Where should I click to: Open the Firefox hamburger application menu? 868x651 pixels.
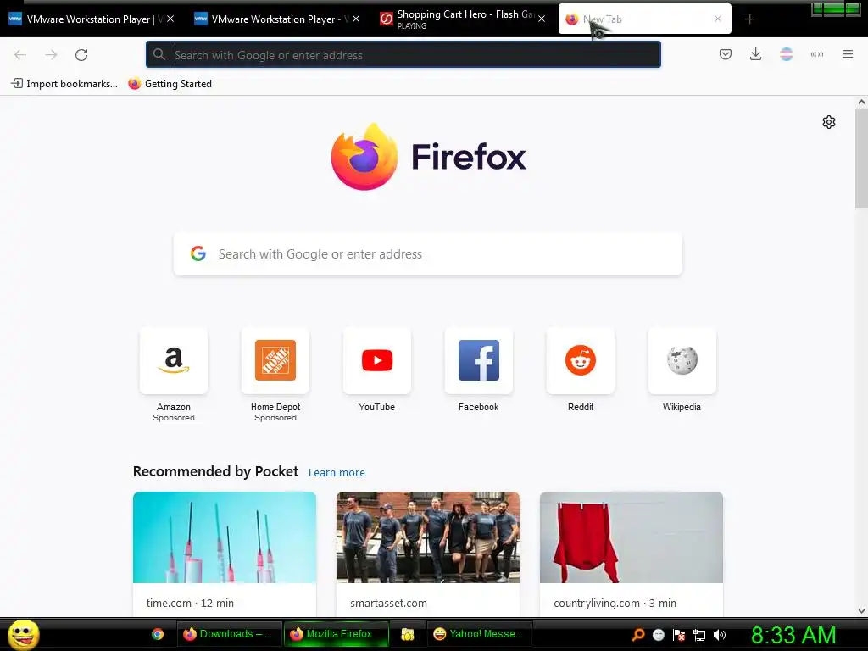[848, 54]
